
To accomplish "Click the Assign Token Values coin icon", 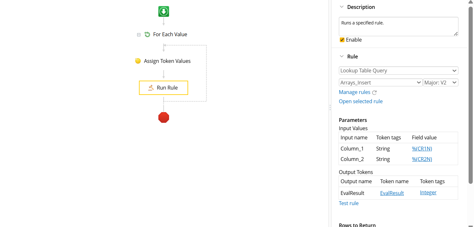I will pos(138,61).
